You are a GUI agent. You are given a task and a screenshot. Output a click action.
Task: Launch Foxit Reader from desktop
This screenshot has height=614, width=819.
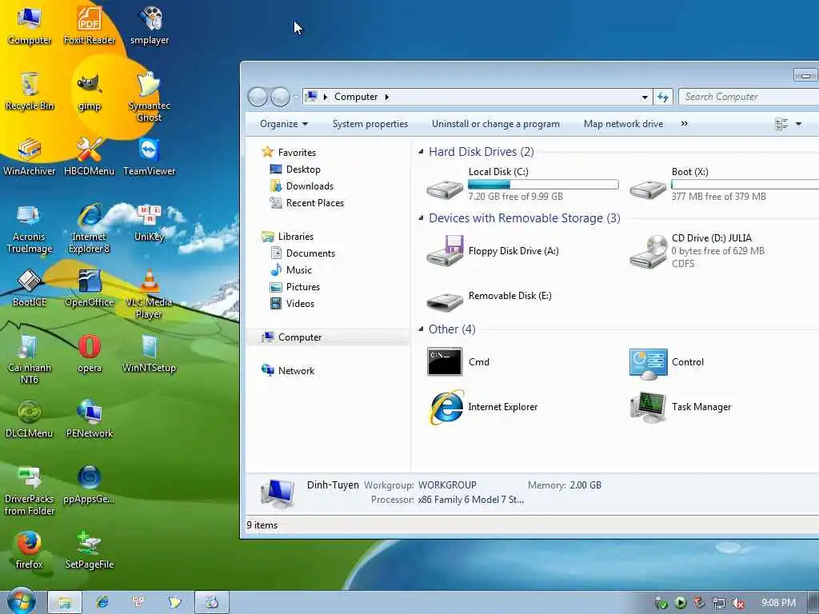coord(90,26)
